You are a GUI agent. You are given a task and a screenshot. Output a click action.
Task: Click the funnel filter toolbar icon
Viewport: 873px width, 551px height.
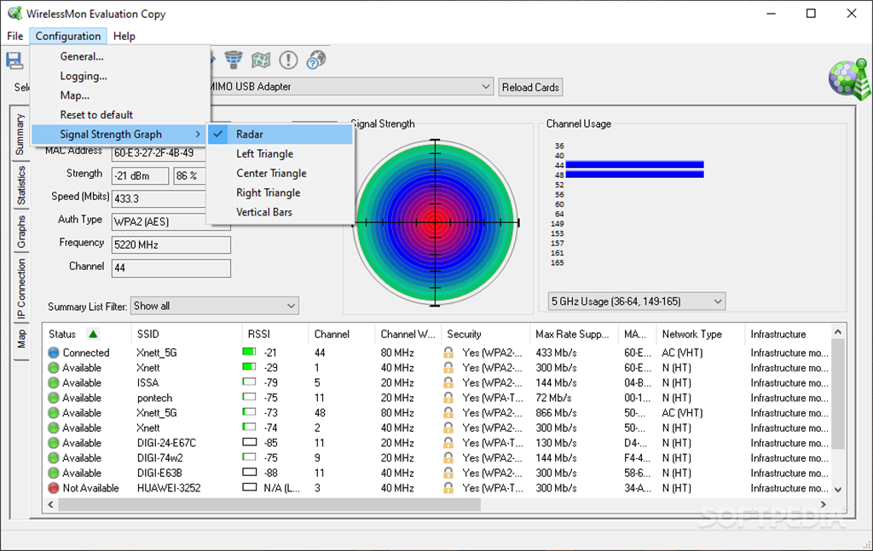pyautogui.click(x=234, y=60)
